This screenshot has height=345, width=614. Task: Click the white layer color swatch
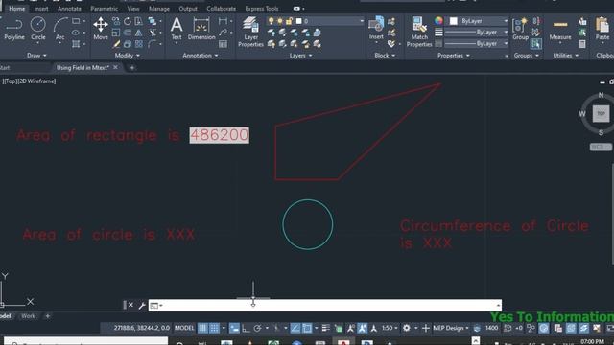298,21
